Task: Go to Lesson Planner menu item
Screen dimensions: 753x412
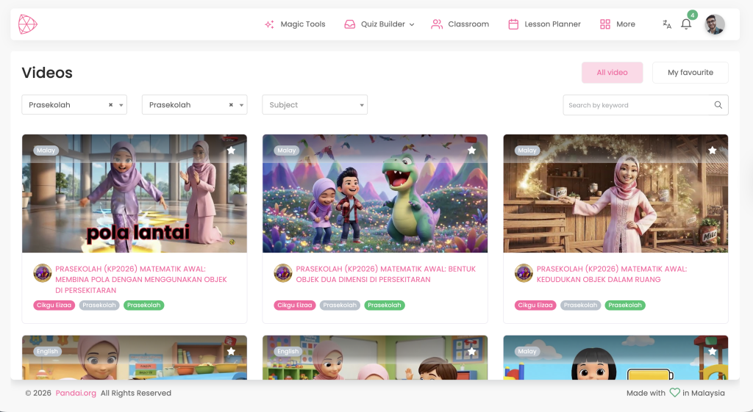Action: point(544,24)
